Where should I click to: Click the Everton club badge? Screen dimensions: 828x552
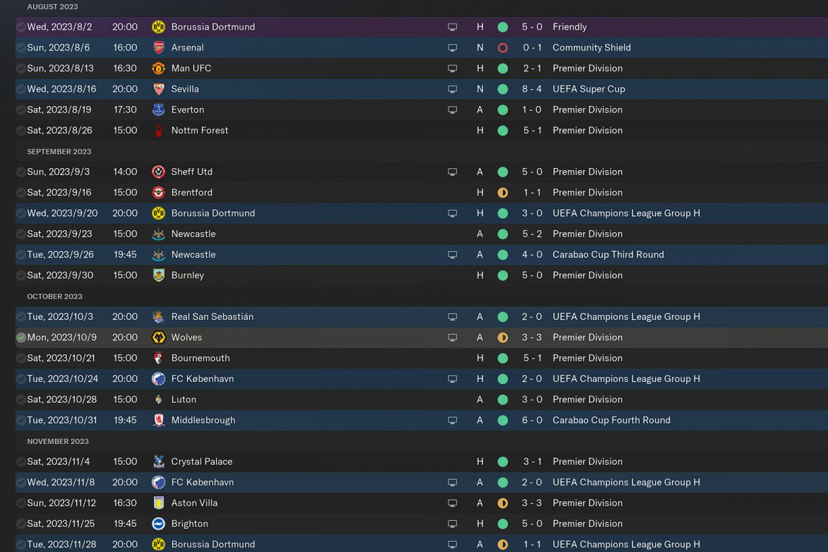[x=158, y=110]
